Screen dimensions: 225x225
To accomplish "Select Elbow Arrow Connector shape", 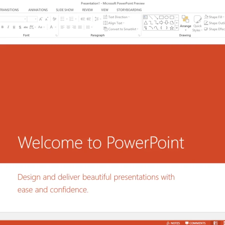I will click(156, 22).
